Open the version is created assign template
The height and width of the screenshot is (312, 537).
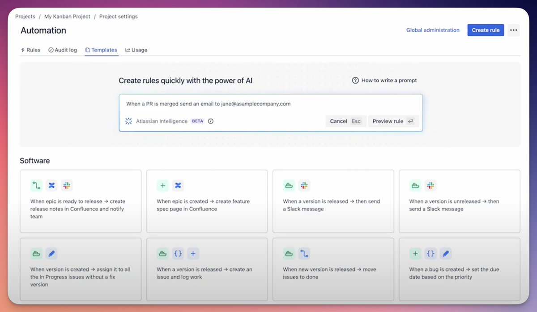click(81, 269)
